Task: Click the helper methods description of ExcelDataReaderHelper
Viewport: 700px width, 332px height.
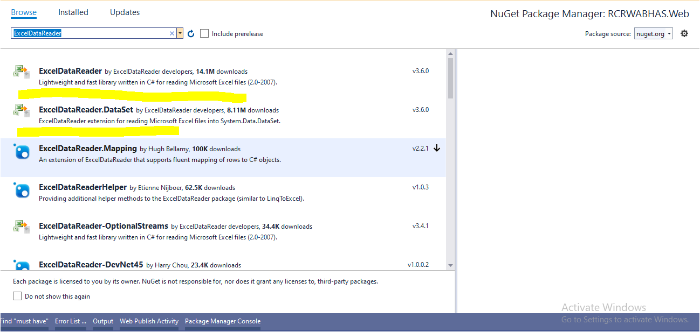Action: 171,199
